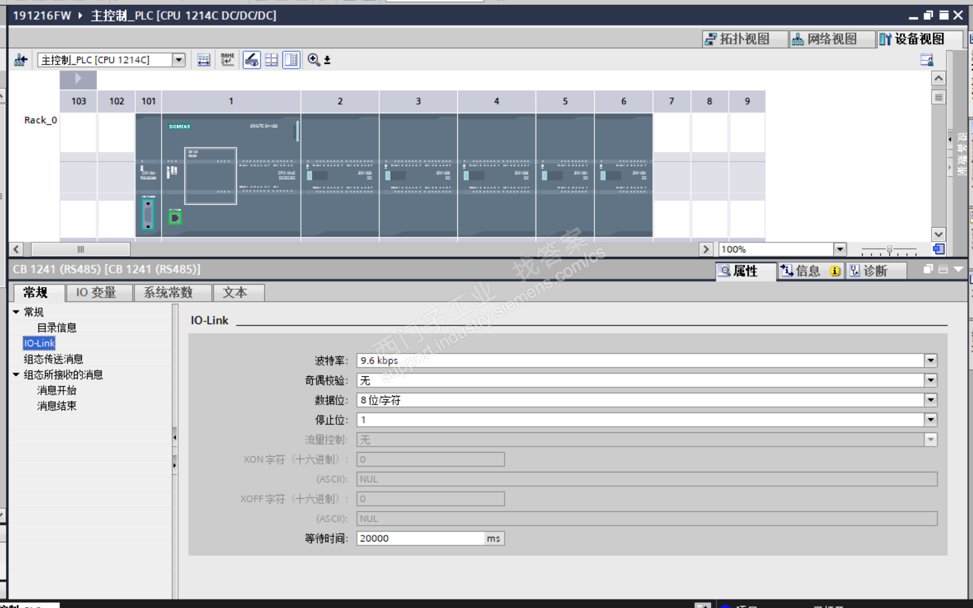Open the 诊断 diagnostics tab
The image size is (973, 608).
(875, 271)
